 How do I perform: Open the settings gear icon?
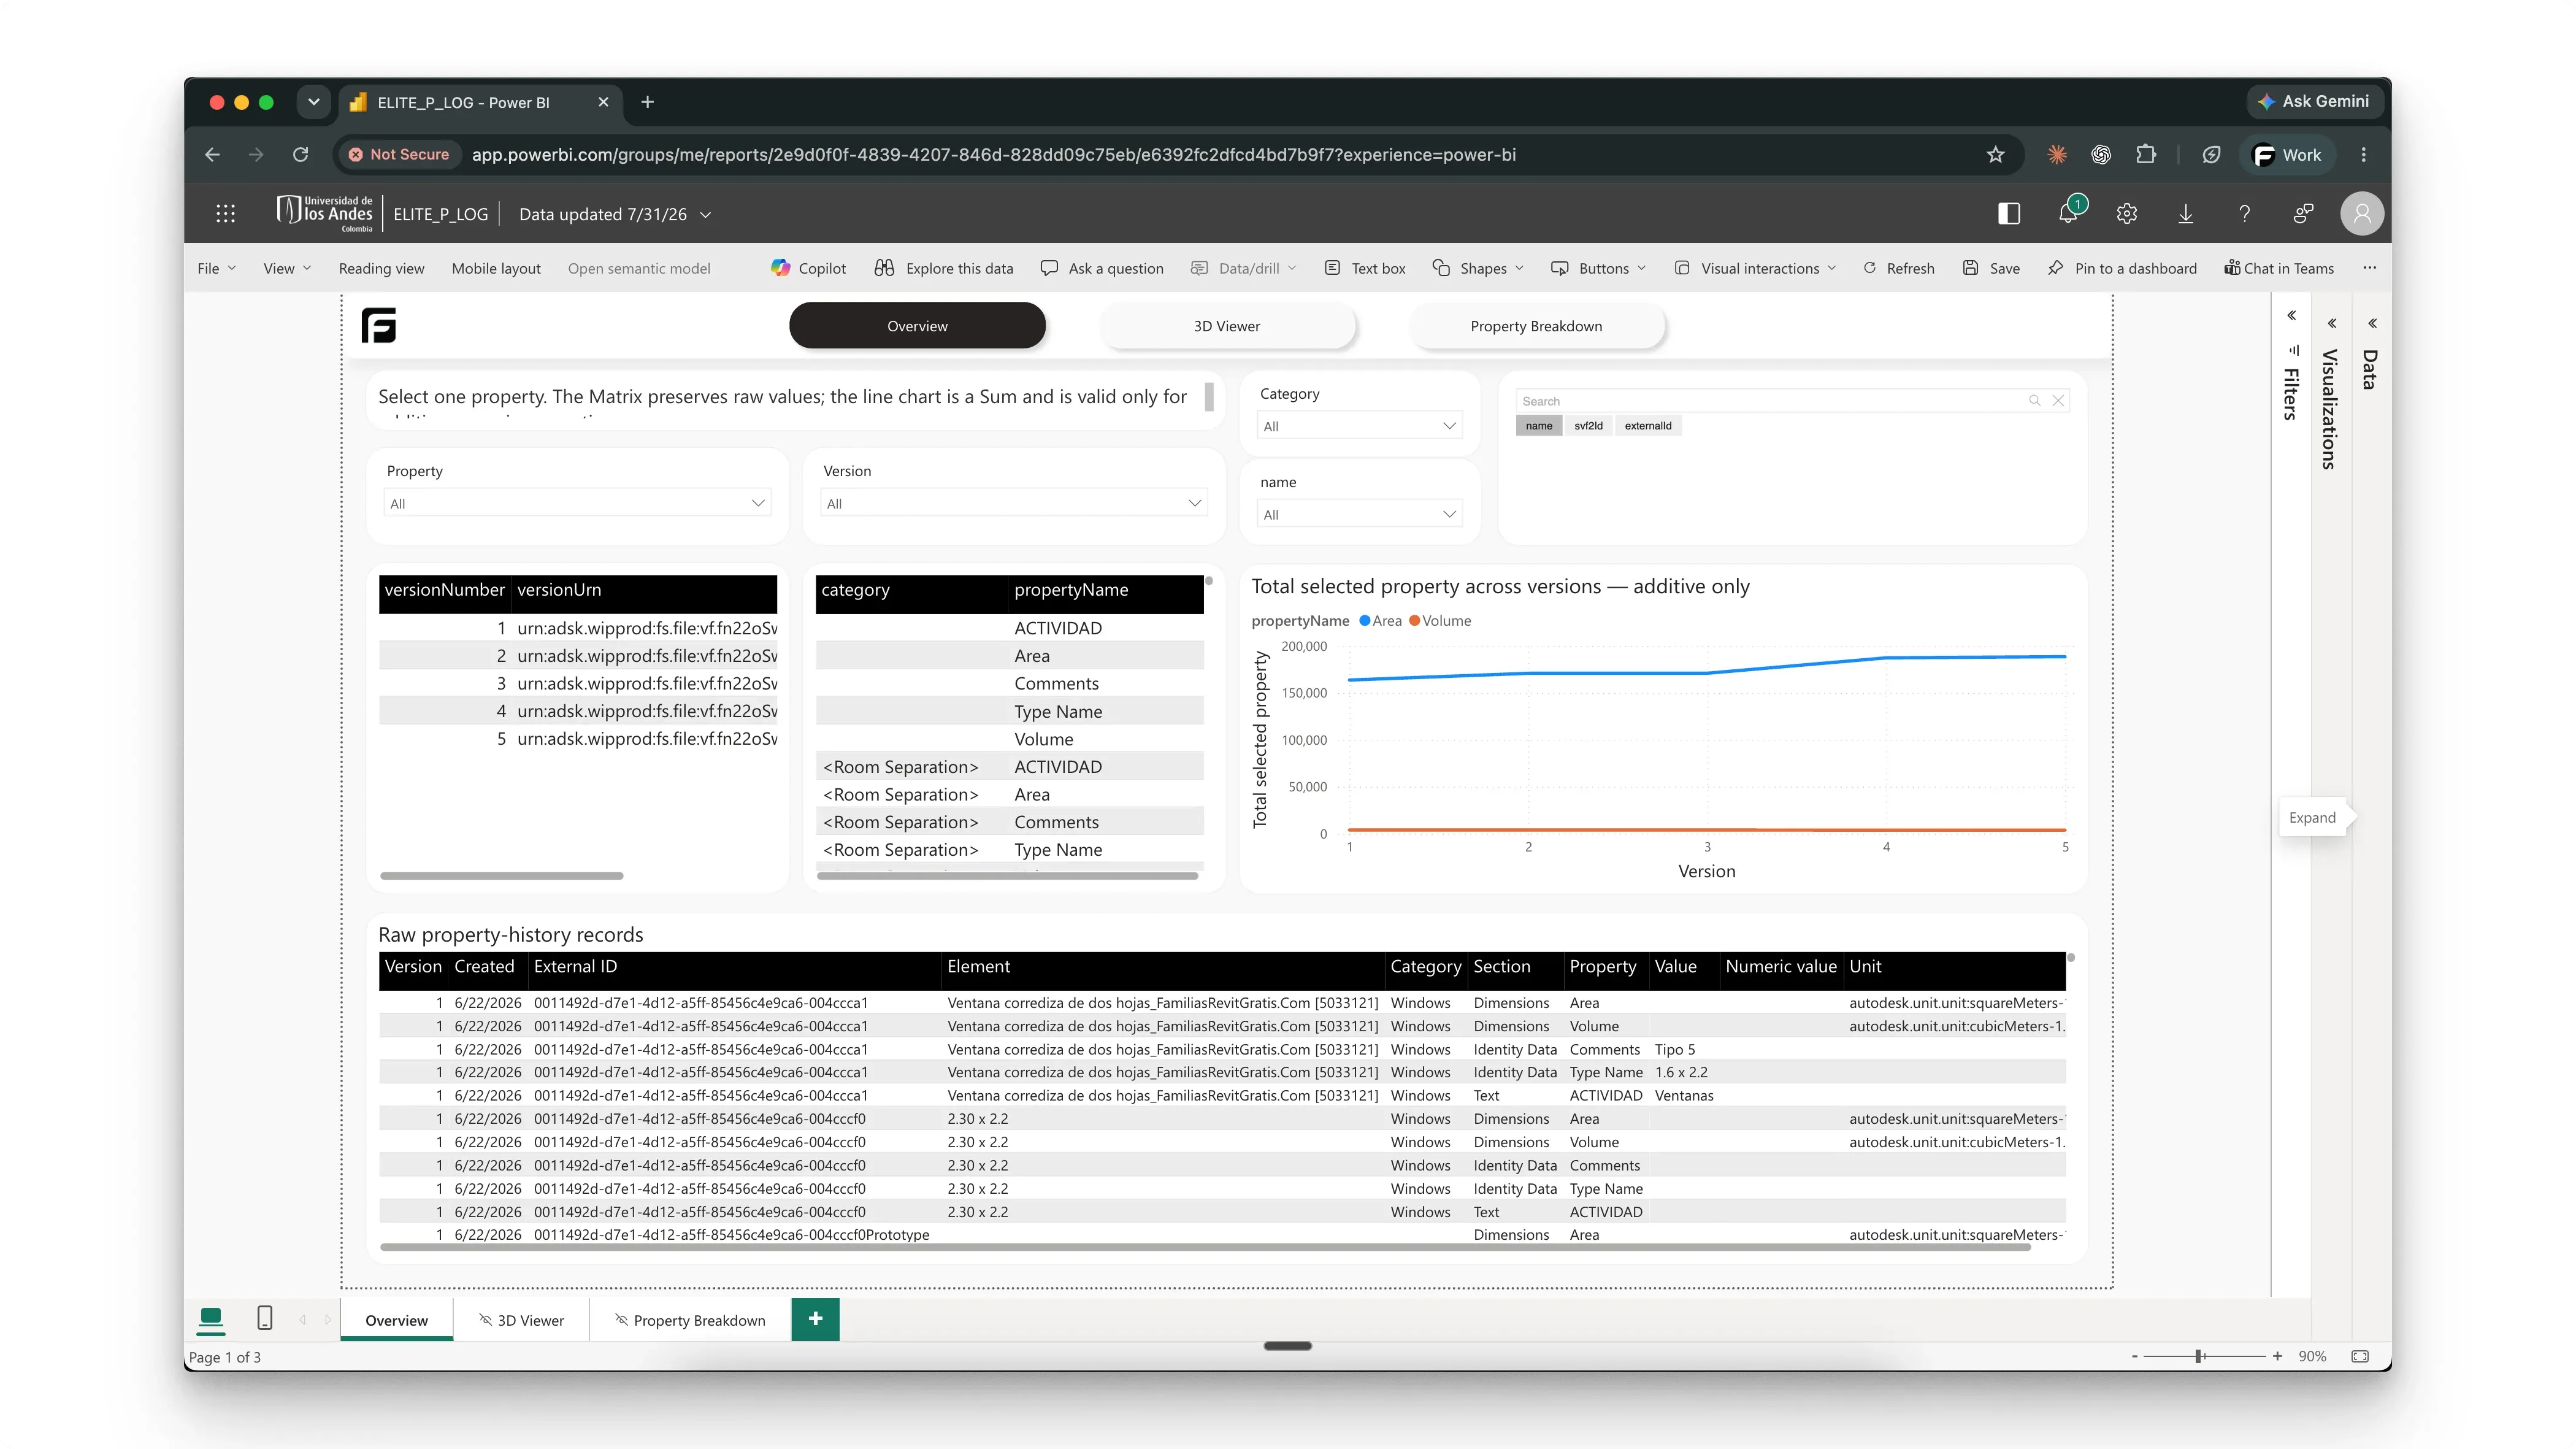click(x=2127, y=214)
